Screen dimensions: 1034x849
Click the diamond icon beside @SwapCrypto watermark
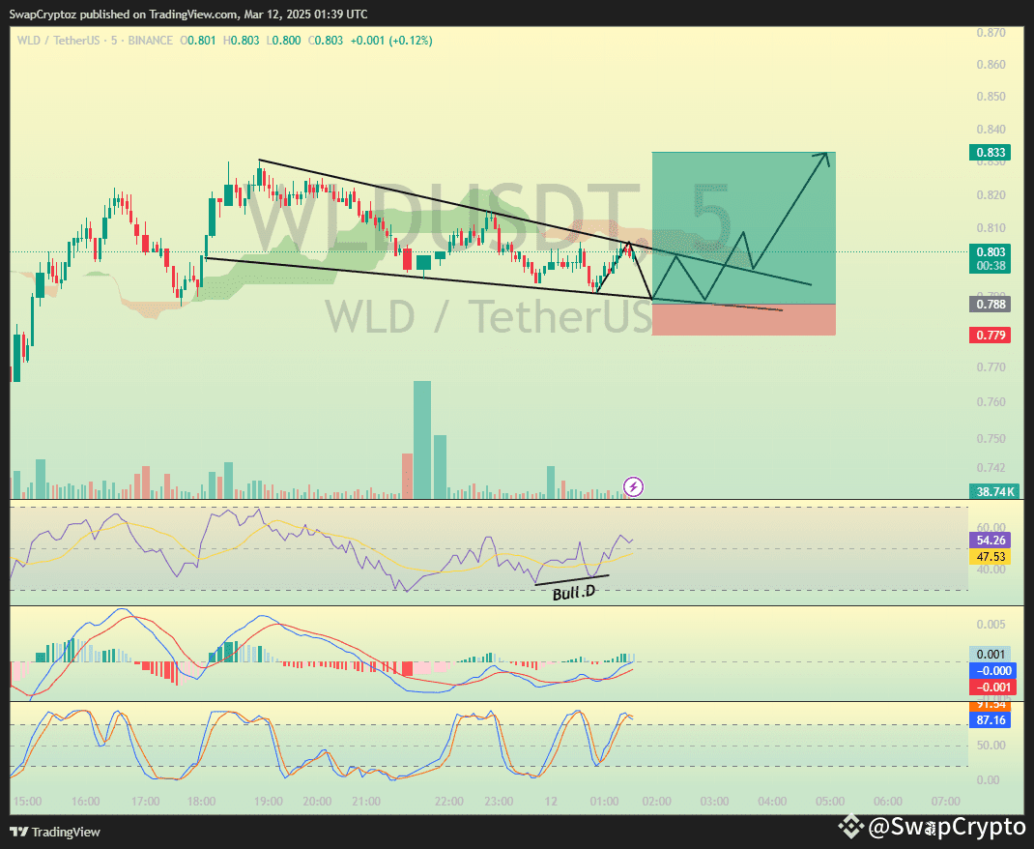coord(849,828)
